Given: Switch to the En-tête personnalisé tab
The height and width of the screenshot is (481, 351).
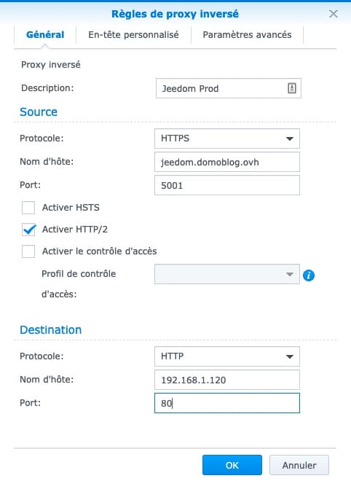Looking at the screenshot, I should 133,35.
